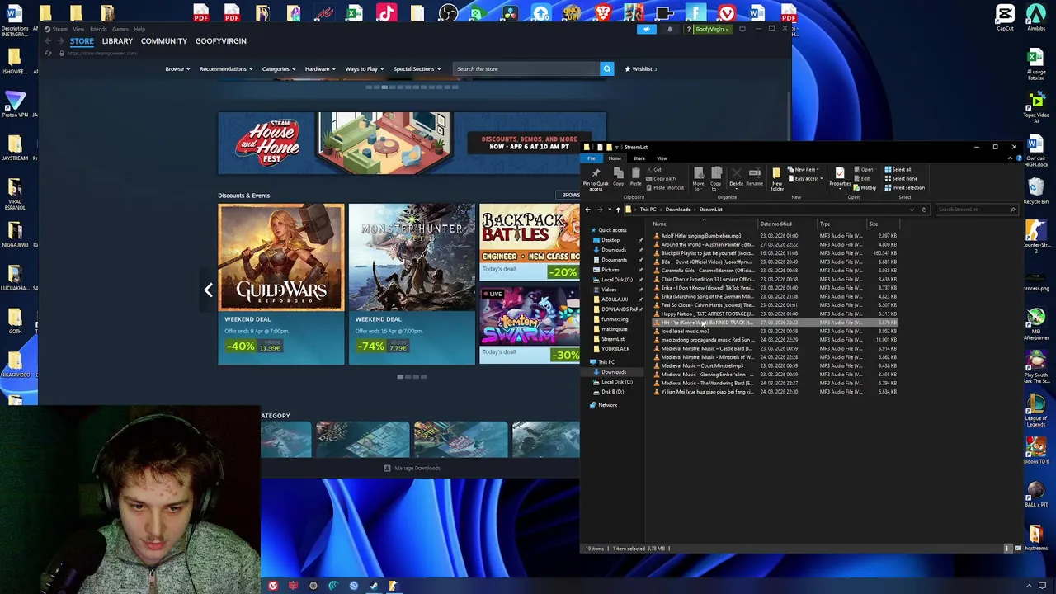Open the Games menu in Steam
Screen dimensions: 1056x594
tap(120, 29)
